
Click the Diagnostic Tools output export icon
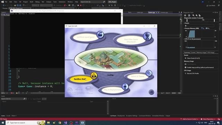[189, 15]
